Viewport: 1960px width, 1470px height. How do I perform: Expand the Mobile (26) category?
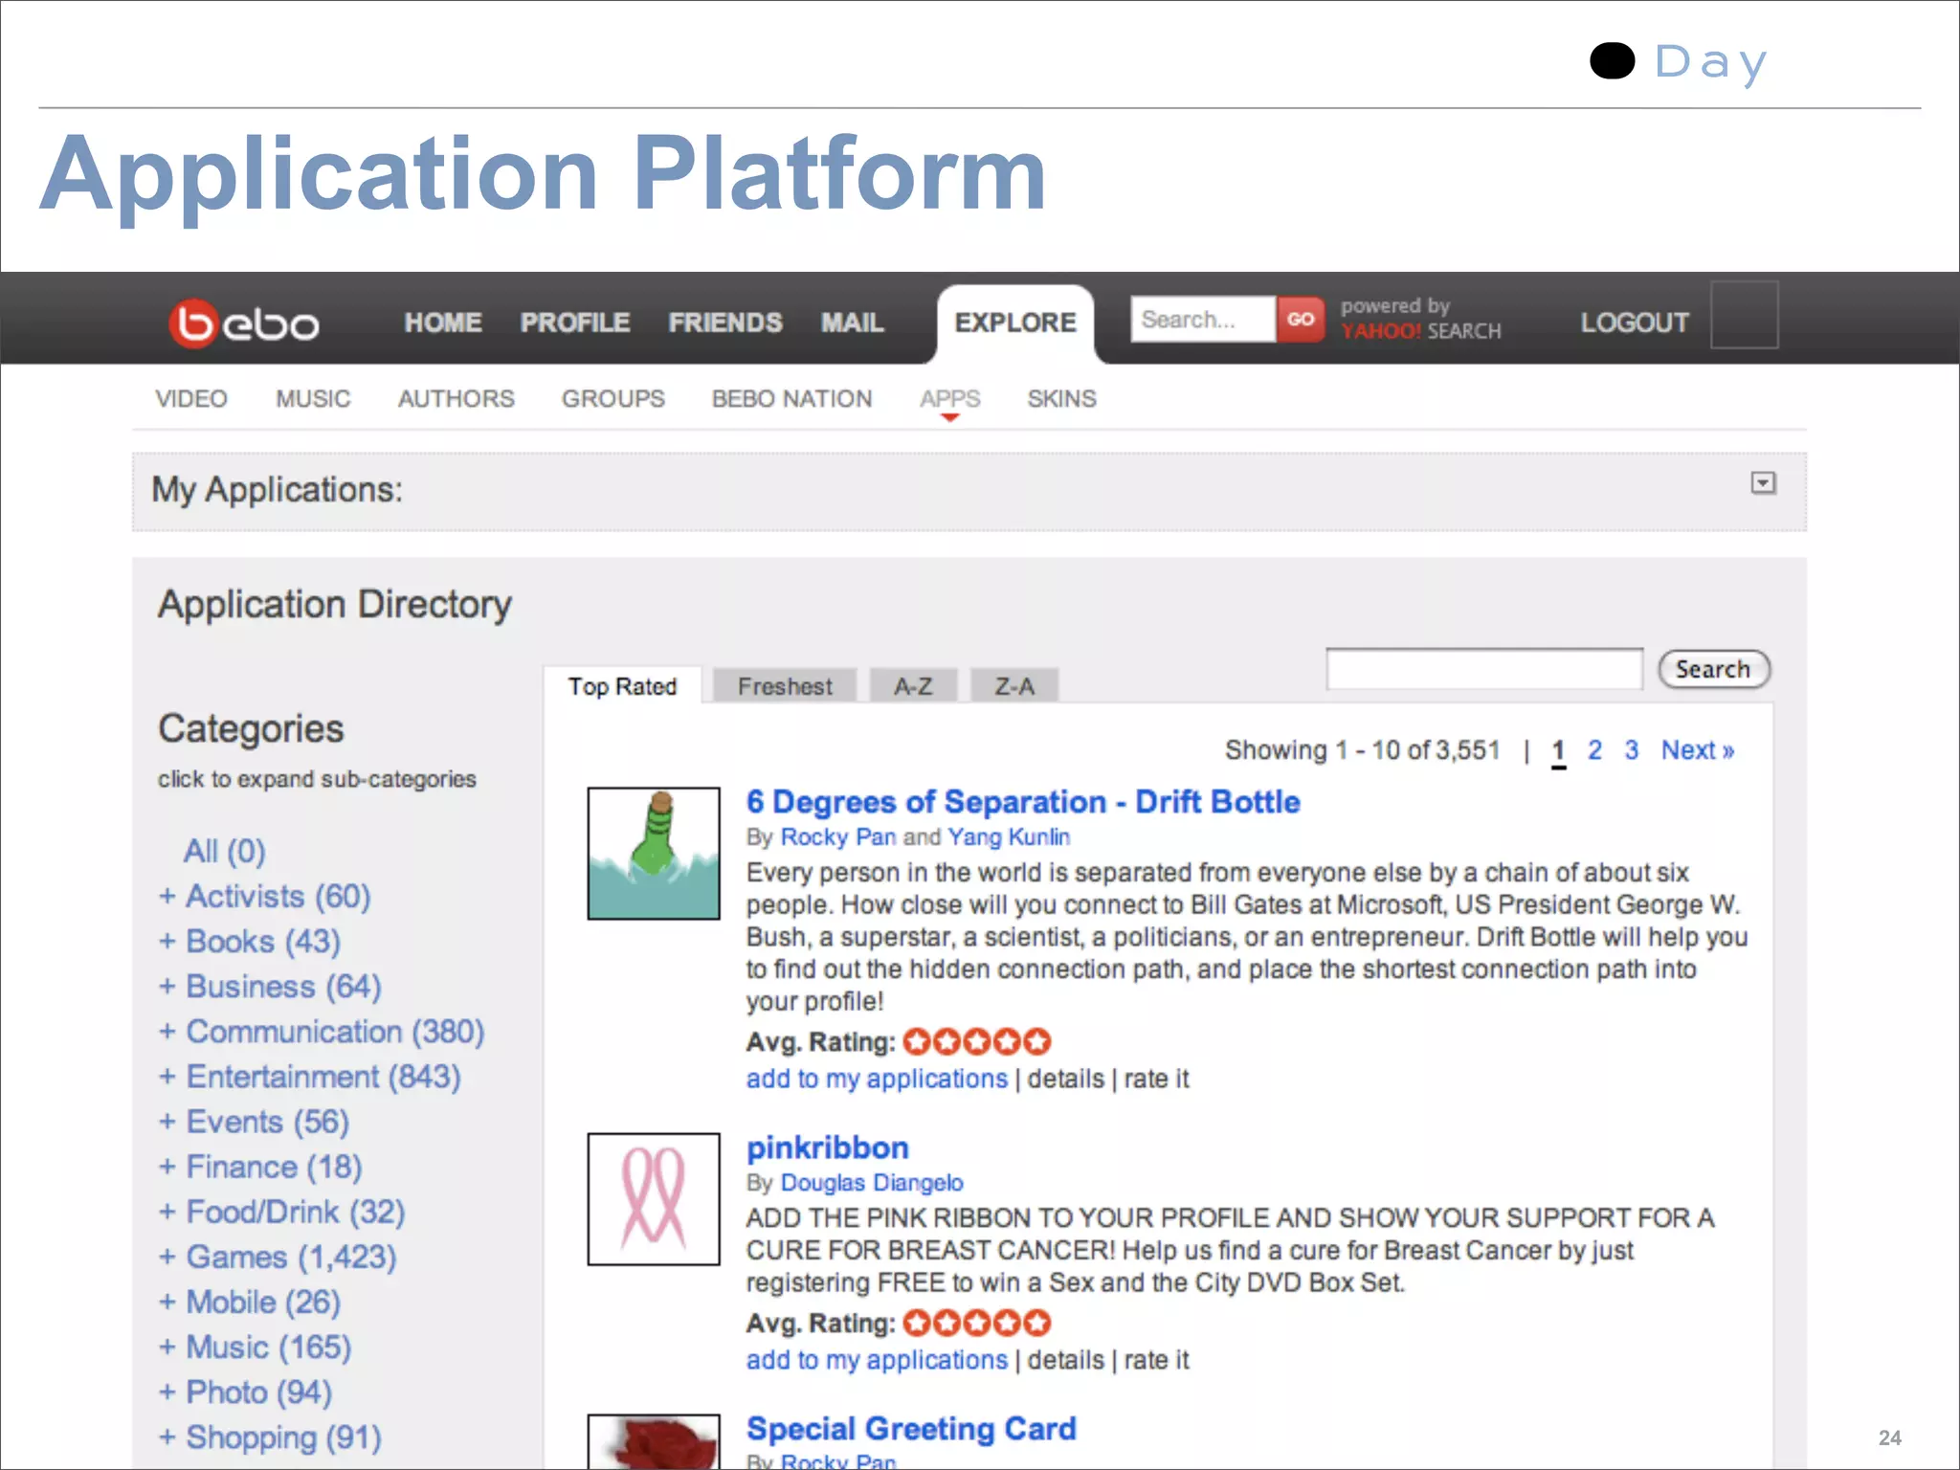pos(250,1302)
